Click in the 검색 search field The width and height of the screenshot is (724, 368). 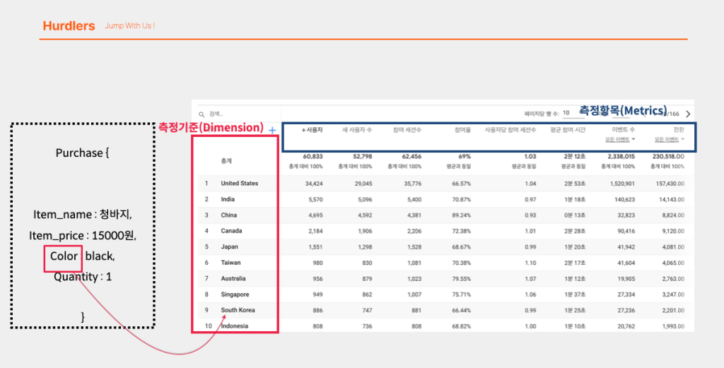click(240, 114)
